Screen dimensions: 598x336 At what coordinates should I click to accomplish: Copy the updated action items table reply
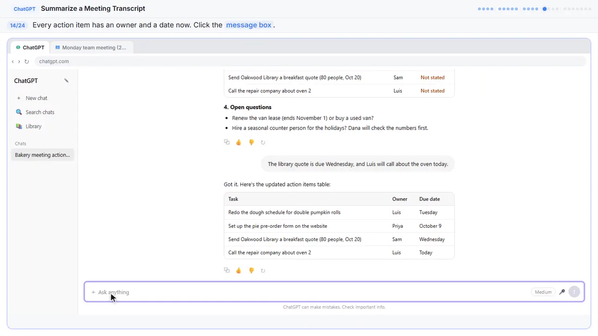(227, 270)
